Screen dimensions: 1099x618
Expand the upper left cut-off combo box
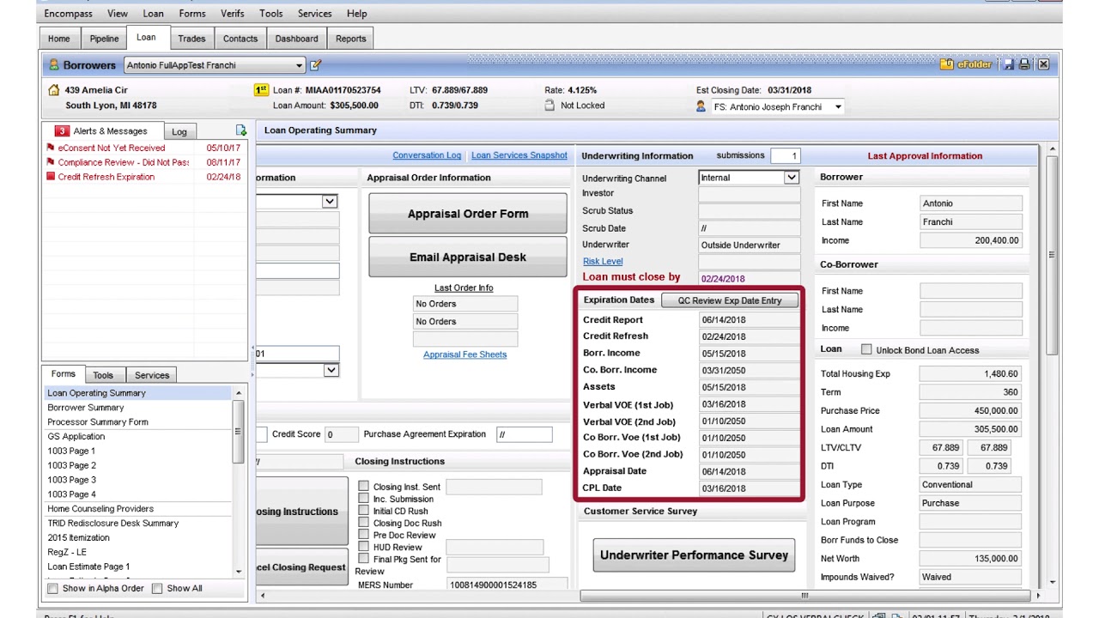click(x=330, y=201)
